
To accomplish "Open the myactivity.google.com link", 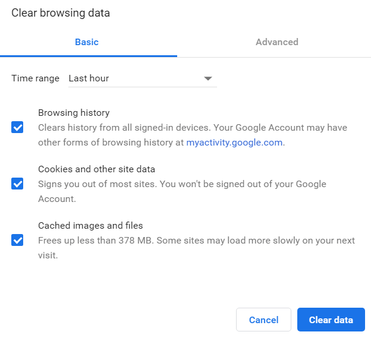I will point(234,143).
